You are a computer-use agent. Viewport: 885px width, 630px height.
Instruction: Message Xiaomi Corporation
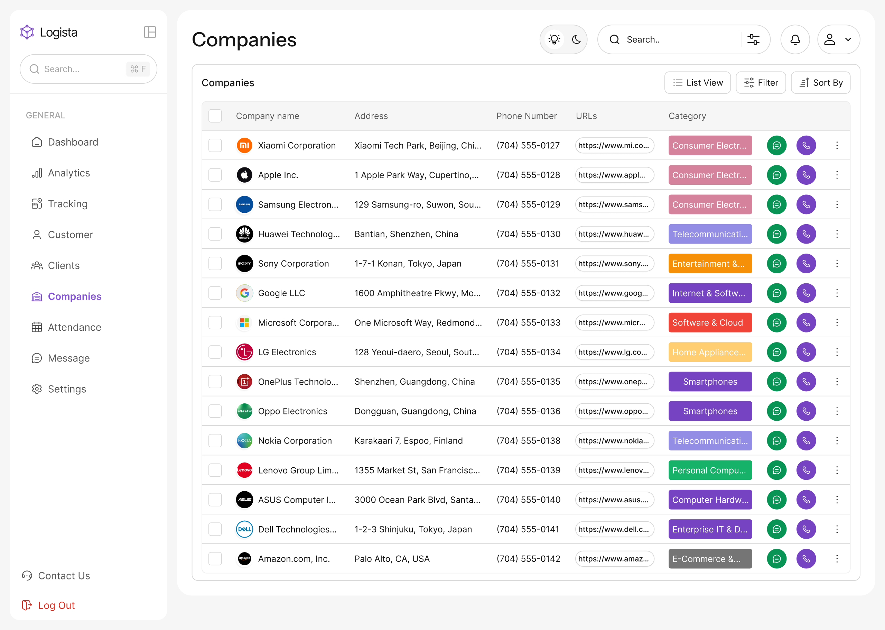coord(776,145)
